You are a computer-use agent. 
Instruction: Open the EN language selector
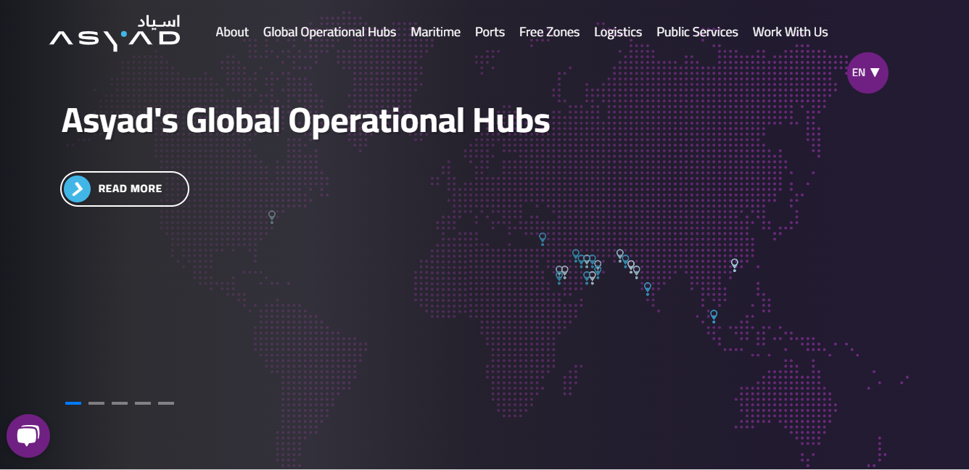click(867, 73)
